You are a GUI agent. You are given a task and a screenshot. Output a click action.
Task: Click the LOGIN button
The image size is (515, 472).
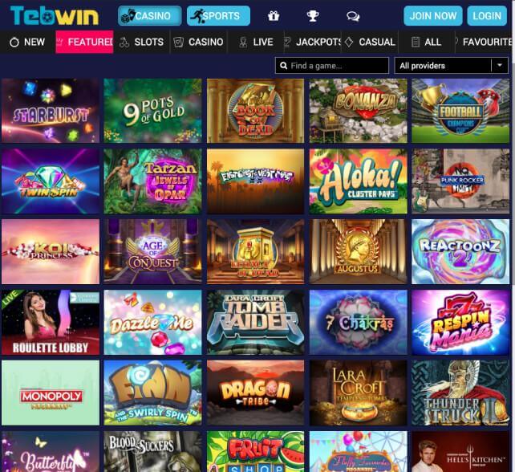[487, 16]
